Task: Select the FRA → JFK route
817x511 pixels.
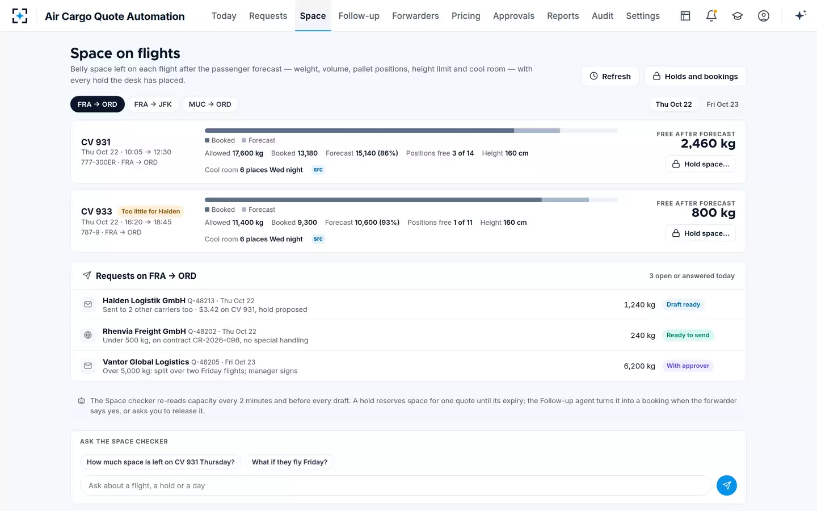Action: pyautogui.click(x=153, y=104)
